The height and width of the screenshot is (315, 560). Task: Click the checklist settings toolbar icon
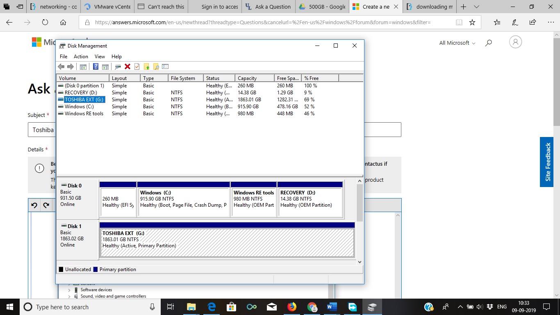pyautogui.click(x=165, y=66)
